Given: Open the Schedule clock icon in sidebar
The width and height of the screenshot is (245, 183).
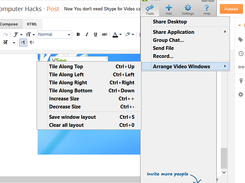Looking at the screenshot, I should tap(241, 54).
